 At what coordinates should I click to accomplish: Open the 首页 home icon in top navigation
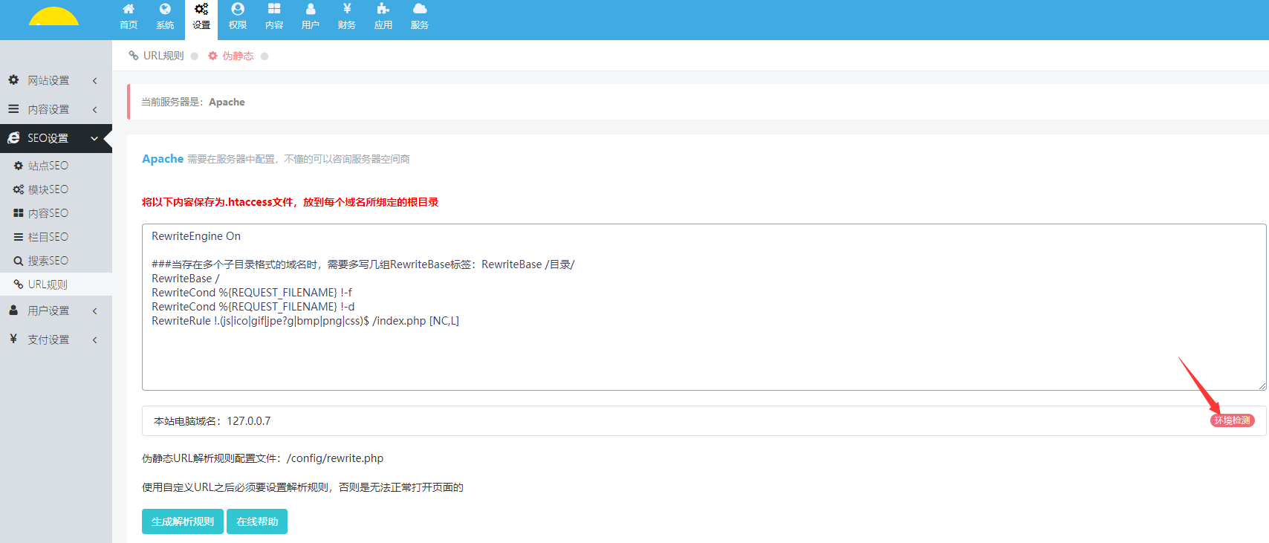pyautogui.click(x=129, y=16)
